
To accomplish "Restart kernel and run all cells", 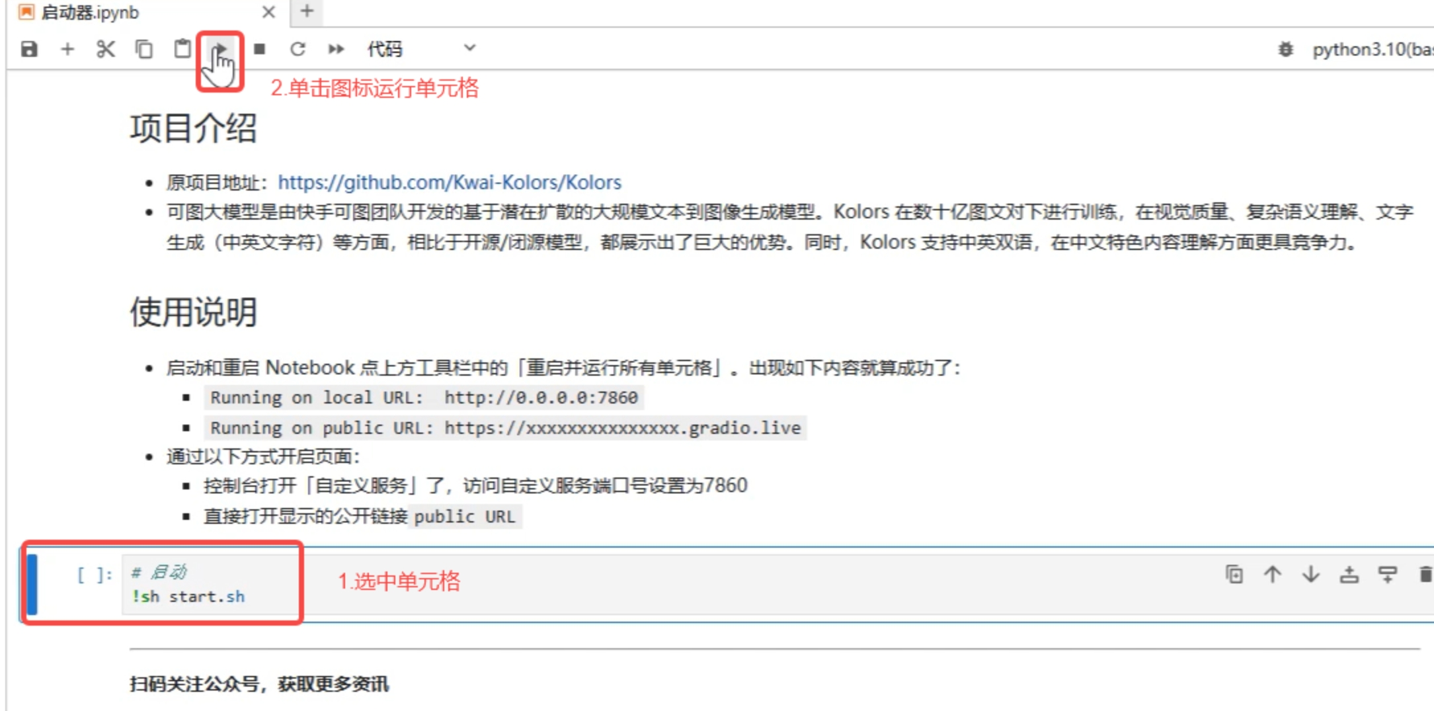I will tap(336, 49).
